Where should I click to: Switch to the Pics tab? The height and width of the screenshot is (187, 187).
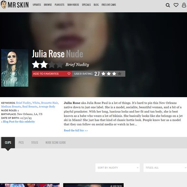(x=21, y=143)
